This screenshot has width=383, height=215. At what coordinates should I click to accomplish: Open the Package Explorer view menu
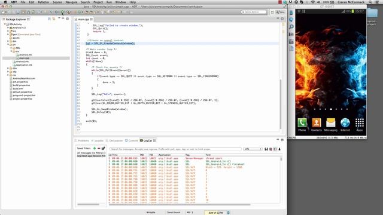tap(59, 19)
